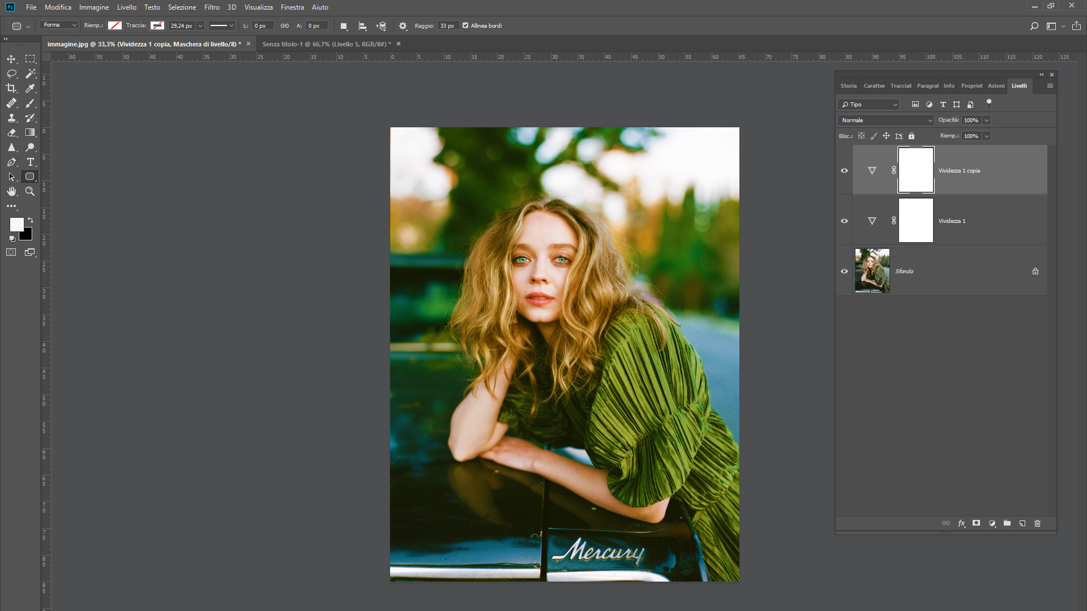
Task: Hide the Sfondo layer
Action: (x=844, y=271)
